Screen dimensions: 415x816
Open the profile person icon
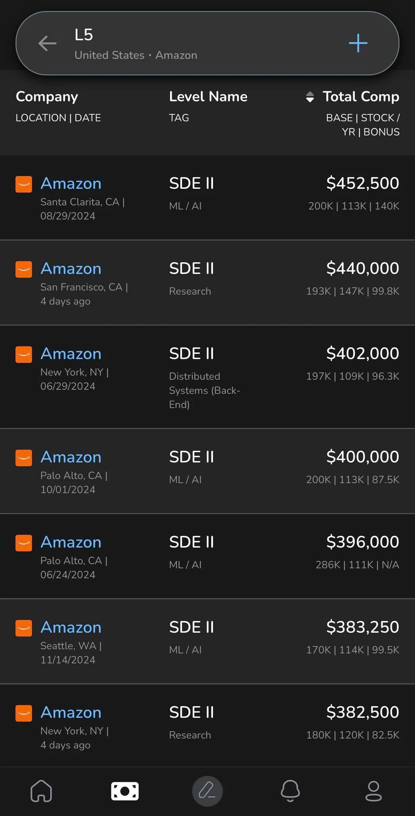tap(373, 791)
